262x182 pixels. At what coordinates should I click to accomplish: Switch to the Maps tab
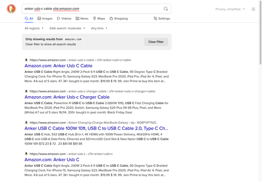[99, 19]
